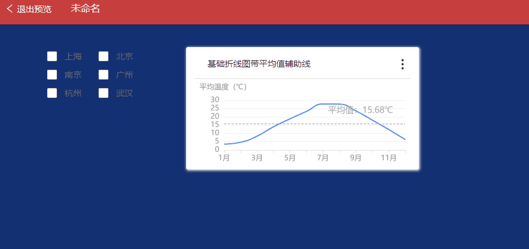Click the back chevron arrow icon
The width and height of the screenshot is (529, 249).
9,9
